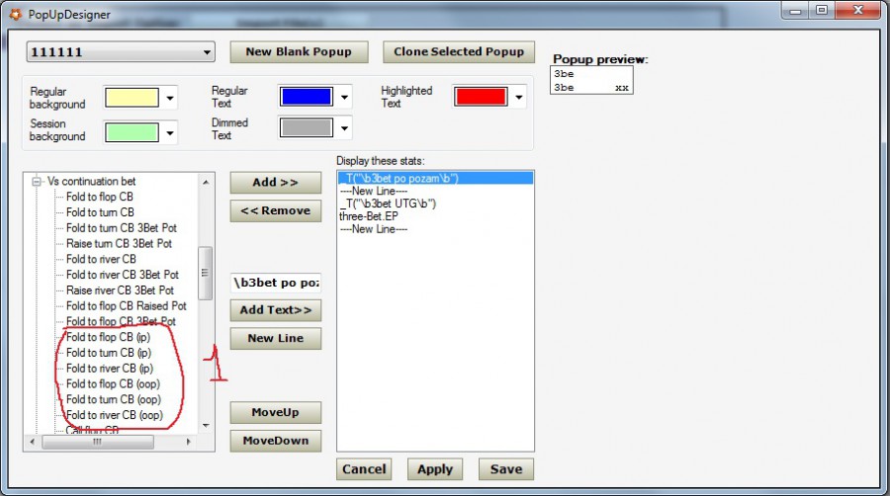Click the PopUpDesigner title bar app icon

pyautogui.click(x=16, y=15)
